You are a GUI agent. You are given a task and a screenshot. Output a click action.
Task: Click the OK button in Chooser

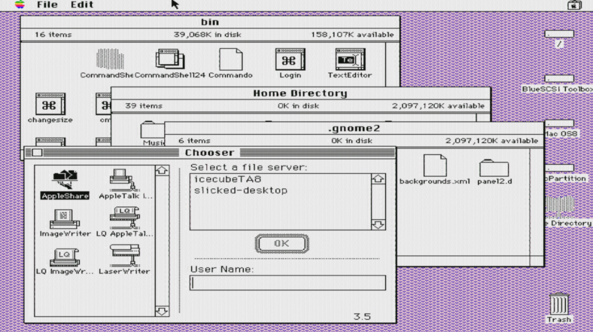282,244
